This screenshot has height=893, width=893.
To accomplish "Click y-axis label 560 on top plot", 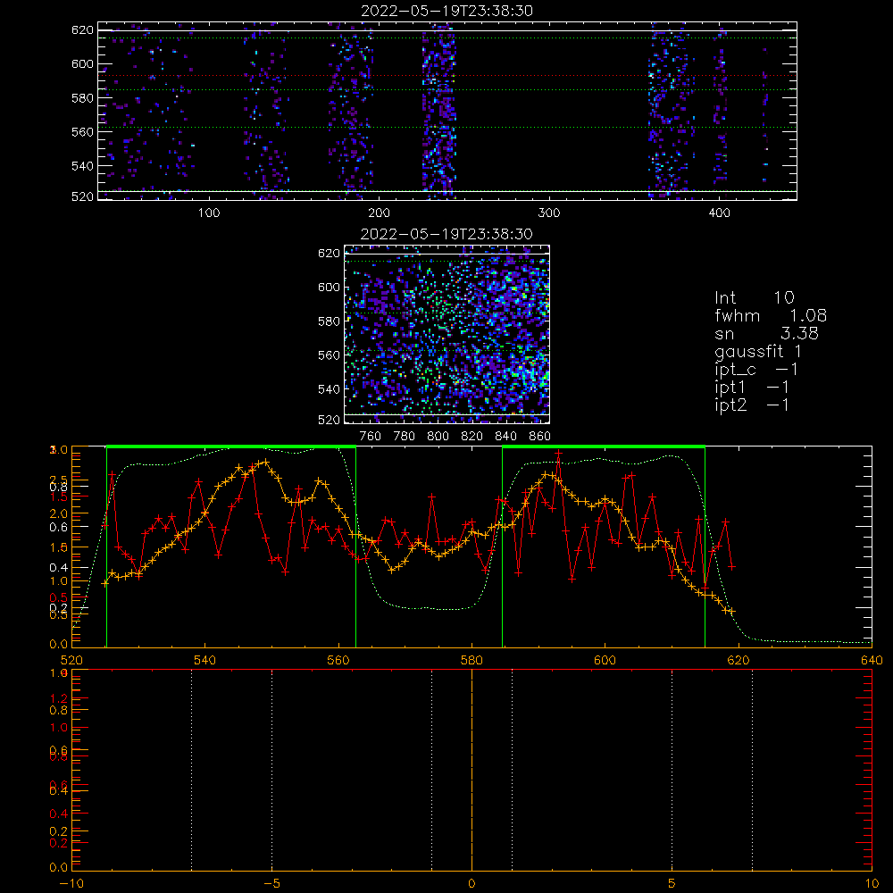I will (82, 131).
